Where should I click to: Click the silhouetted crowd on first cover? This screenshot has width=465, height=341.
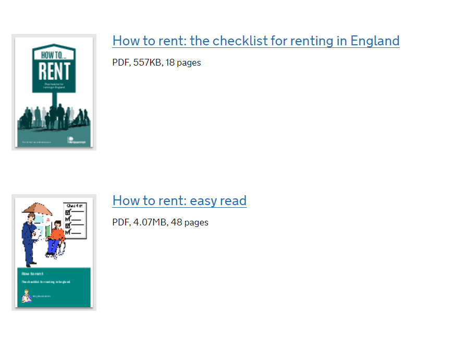[54, 117]
